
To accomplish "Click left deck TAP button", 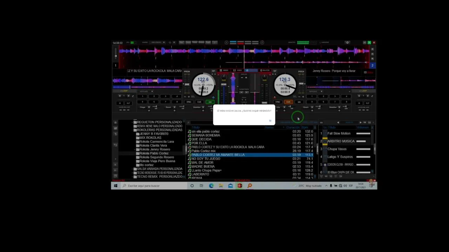I will click(213, 71).
